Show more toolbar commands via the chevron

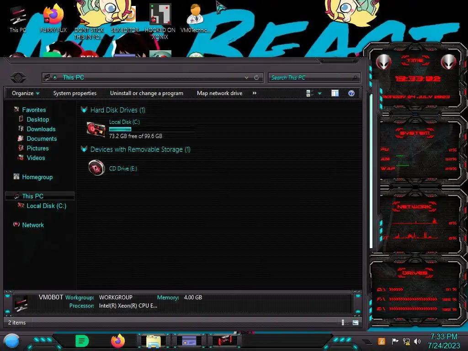254,93
